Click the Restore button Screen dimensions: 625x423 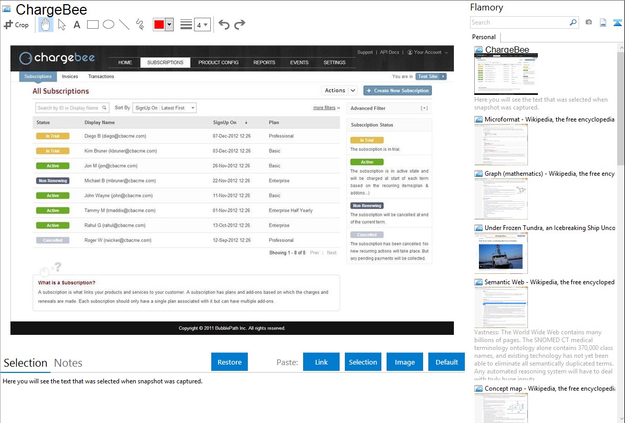pyautogui.click(x=230, y=362)
